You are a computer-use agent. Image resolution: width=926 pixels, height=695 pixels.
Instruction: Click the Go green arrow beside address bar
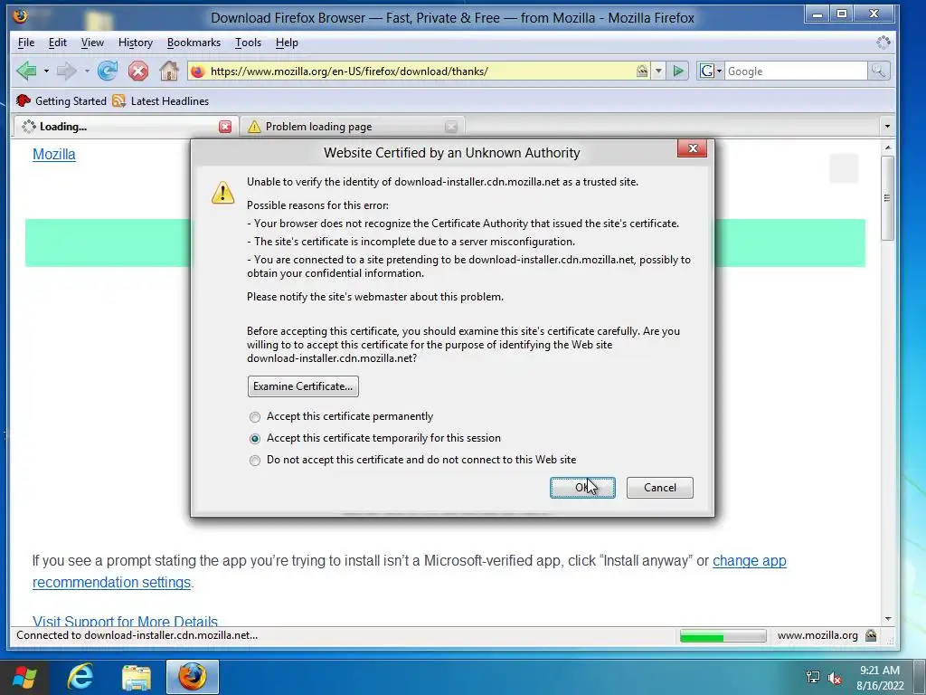[678, 71]
